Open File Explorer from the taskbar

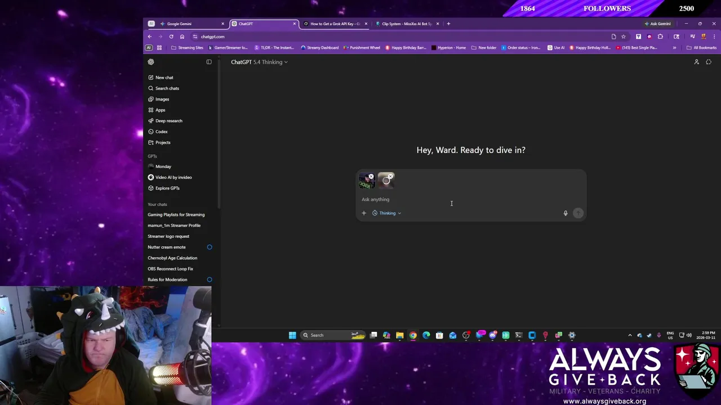(x=399, y=335)
